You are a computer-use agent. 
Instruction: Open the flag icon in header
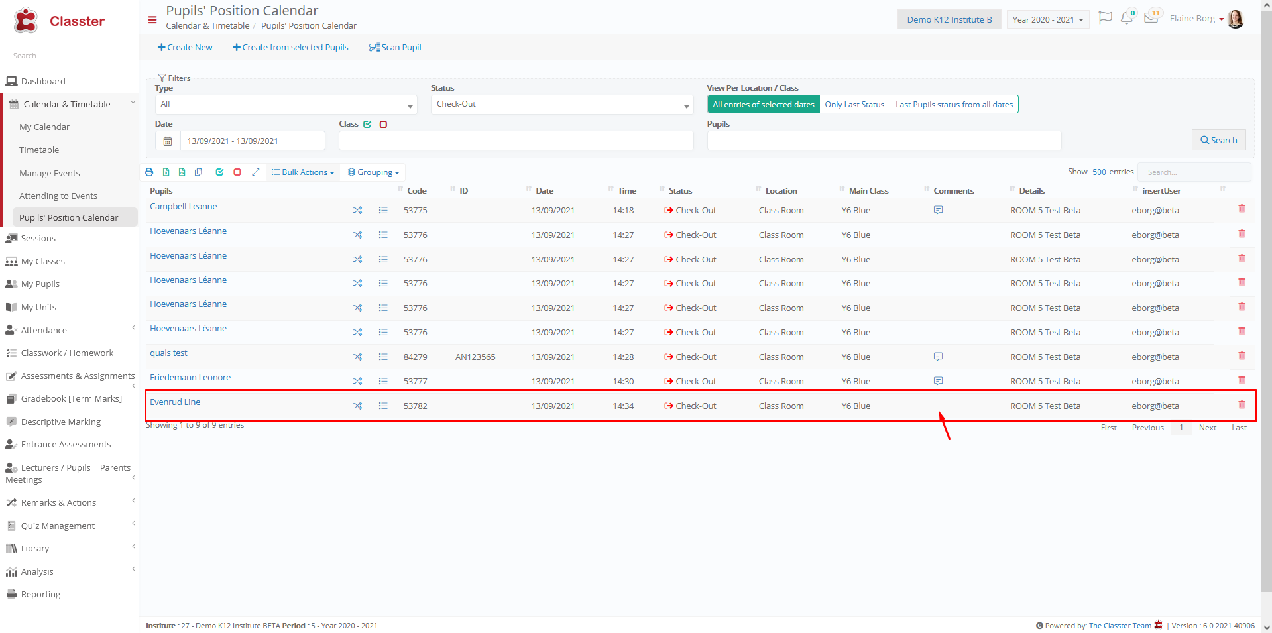1105,18
